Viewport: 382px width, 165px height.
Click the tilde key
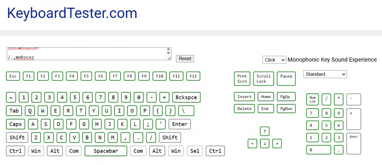tap(11, 97)
